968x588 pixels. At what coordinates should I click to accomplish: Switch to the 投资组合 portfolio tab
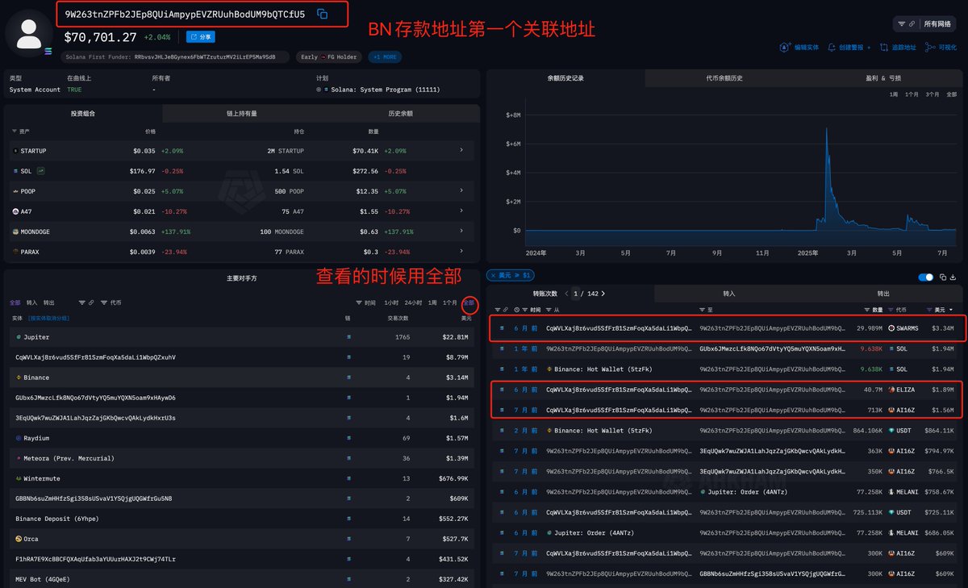pyautogui.click(x=83, y=114)
